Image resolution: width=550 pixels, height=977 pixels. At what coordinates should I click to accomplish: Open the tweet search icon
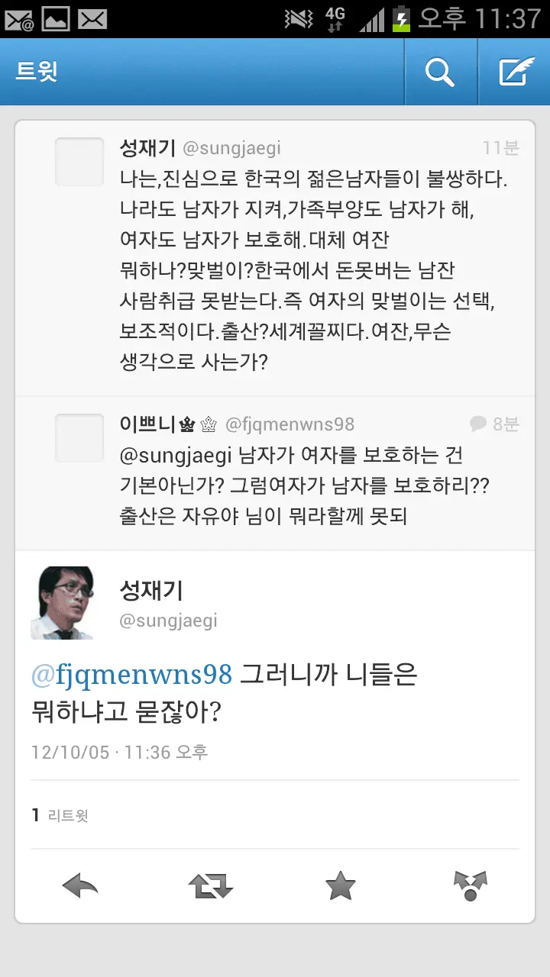point(440,73)
